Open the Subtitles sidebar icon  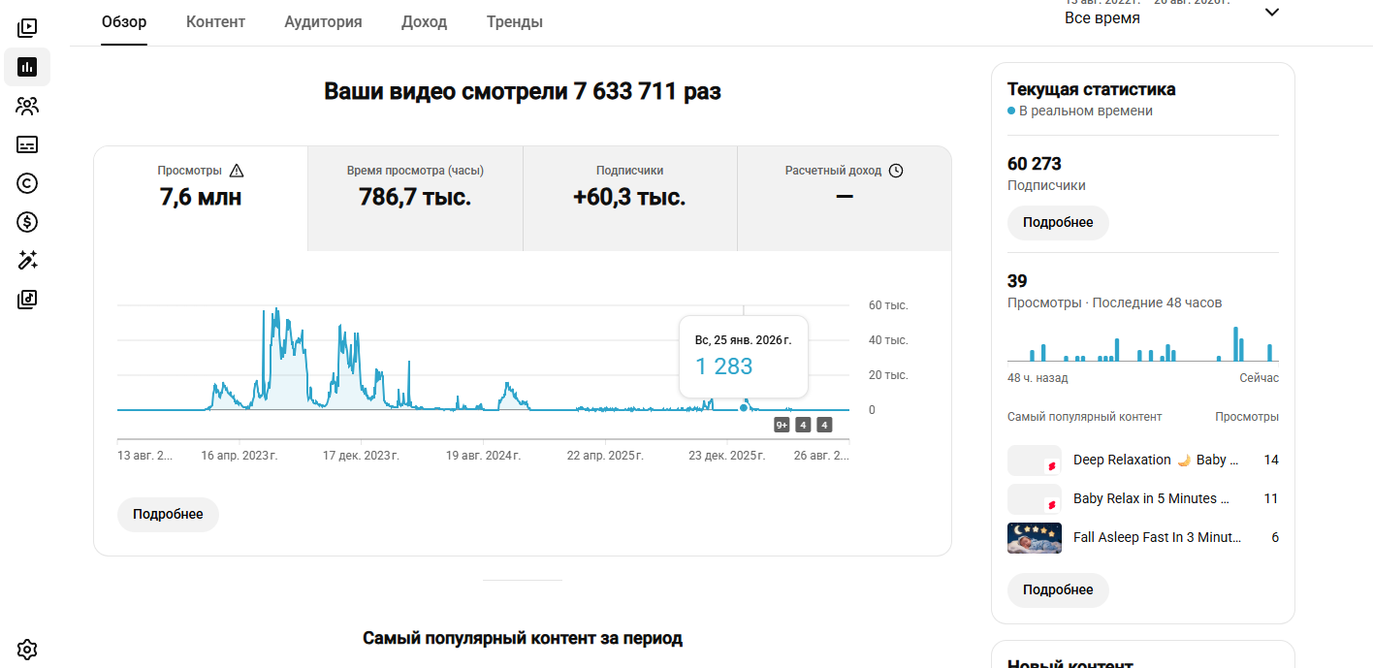[27, 144]
